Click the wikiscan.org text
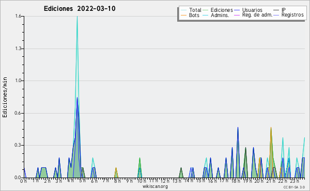This screenshot has height=191, width=310. coord(155,186)
